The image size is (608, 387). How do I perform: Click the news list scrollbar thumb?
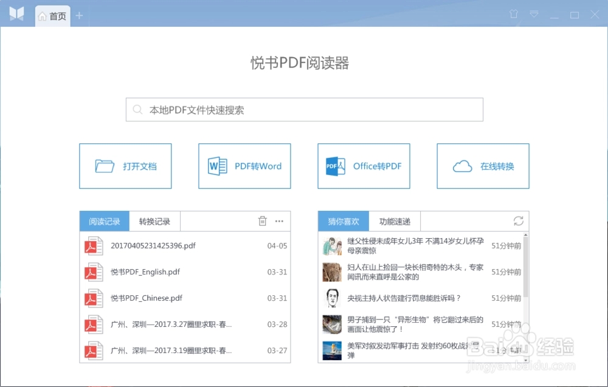pos(526,267)
